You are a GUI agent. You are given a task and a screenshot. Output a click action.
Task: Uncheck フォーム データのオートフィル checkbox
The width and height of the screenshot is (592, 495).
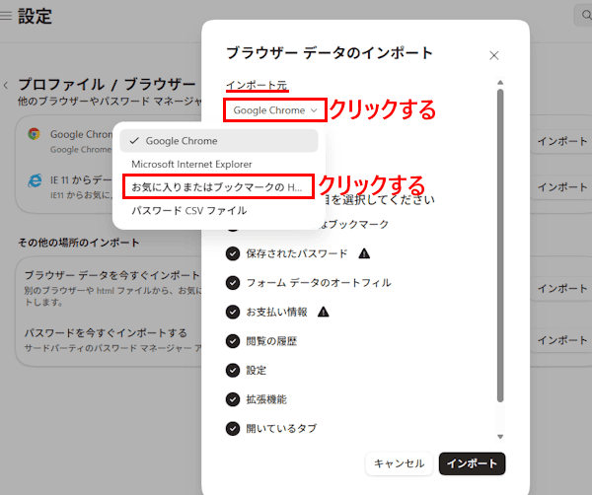point(233,283)
